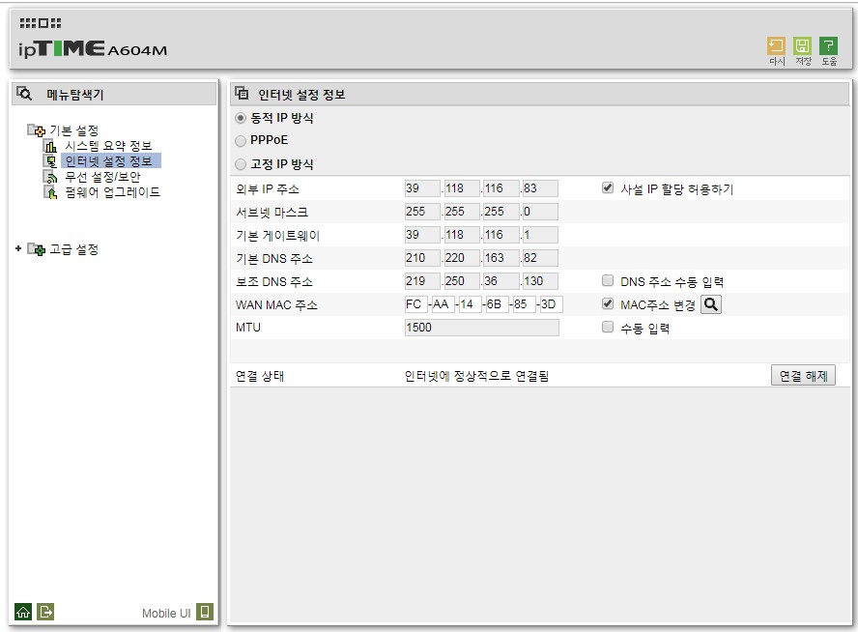Viewport: 858px width, 632px height.
Task: Open 기본 설정 tree item
Action: click(73, 130)
